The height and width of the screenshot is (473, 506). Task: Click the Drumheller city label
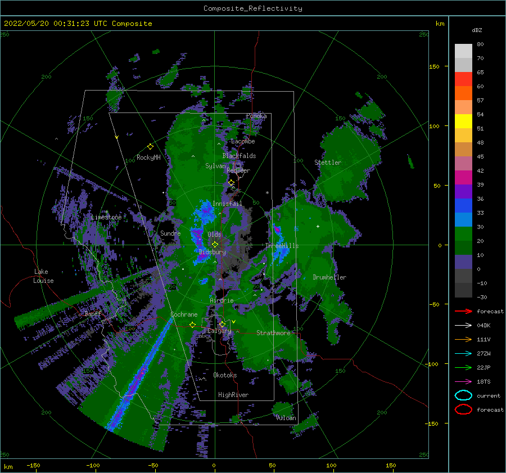coord(329,277)
